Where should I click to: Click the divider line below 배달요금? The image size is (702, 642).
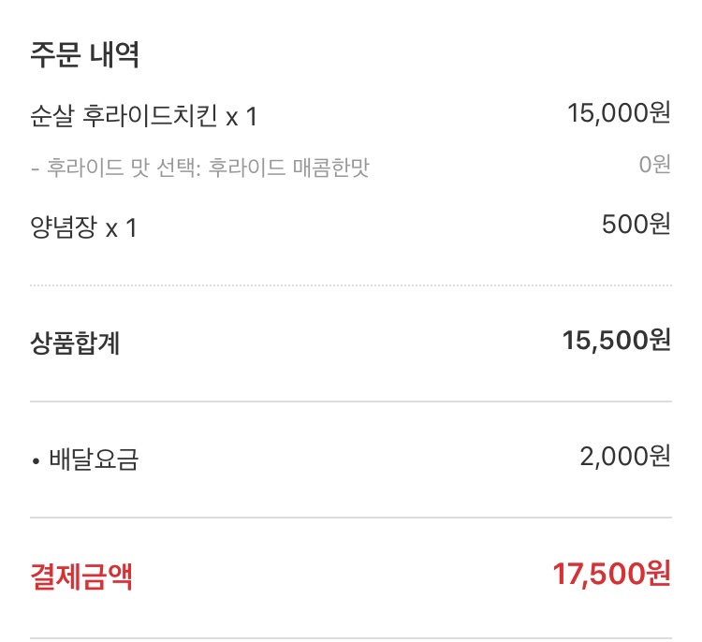coord(351,518)
